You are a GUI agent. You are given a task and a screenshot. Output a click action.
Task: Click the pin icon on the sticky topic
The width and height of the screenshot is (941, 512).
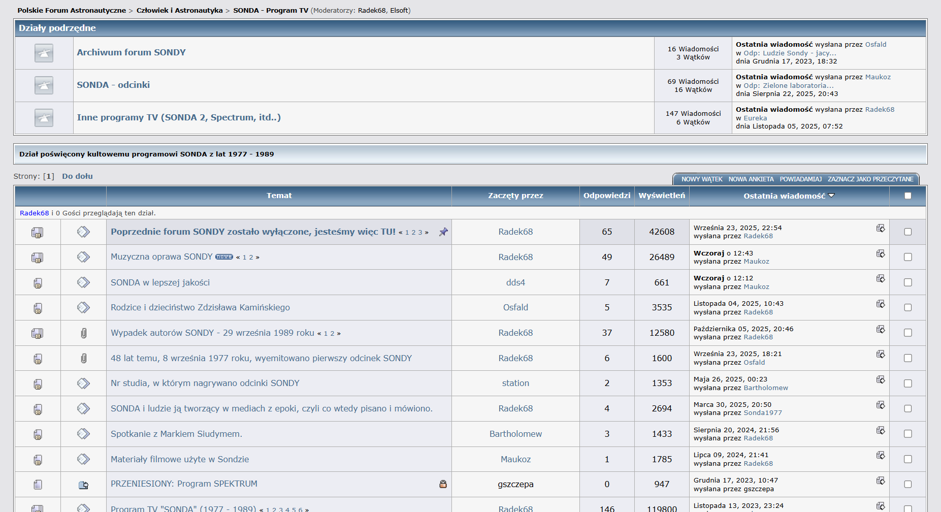pos(443,232)
